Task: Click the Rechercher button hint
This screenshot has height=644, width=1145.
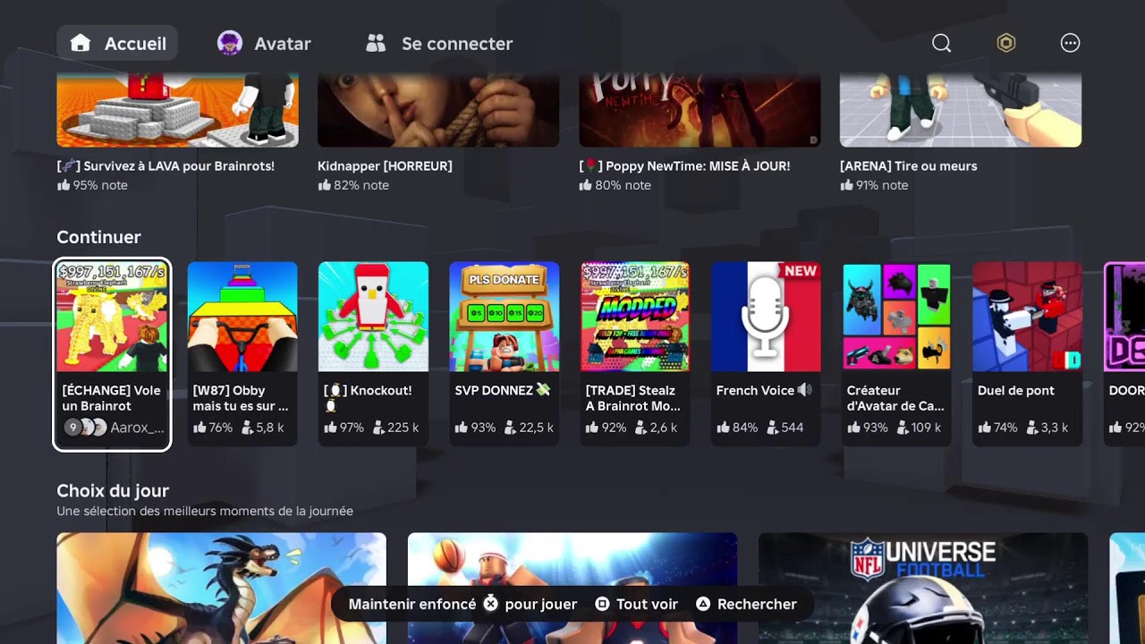Action: coord(746,604)
